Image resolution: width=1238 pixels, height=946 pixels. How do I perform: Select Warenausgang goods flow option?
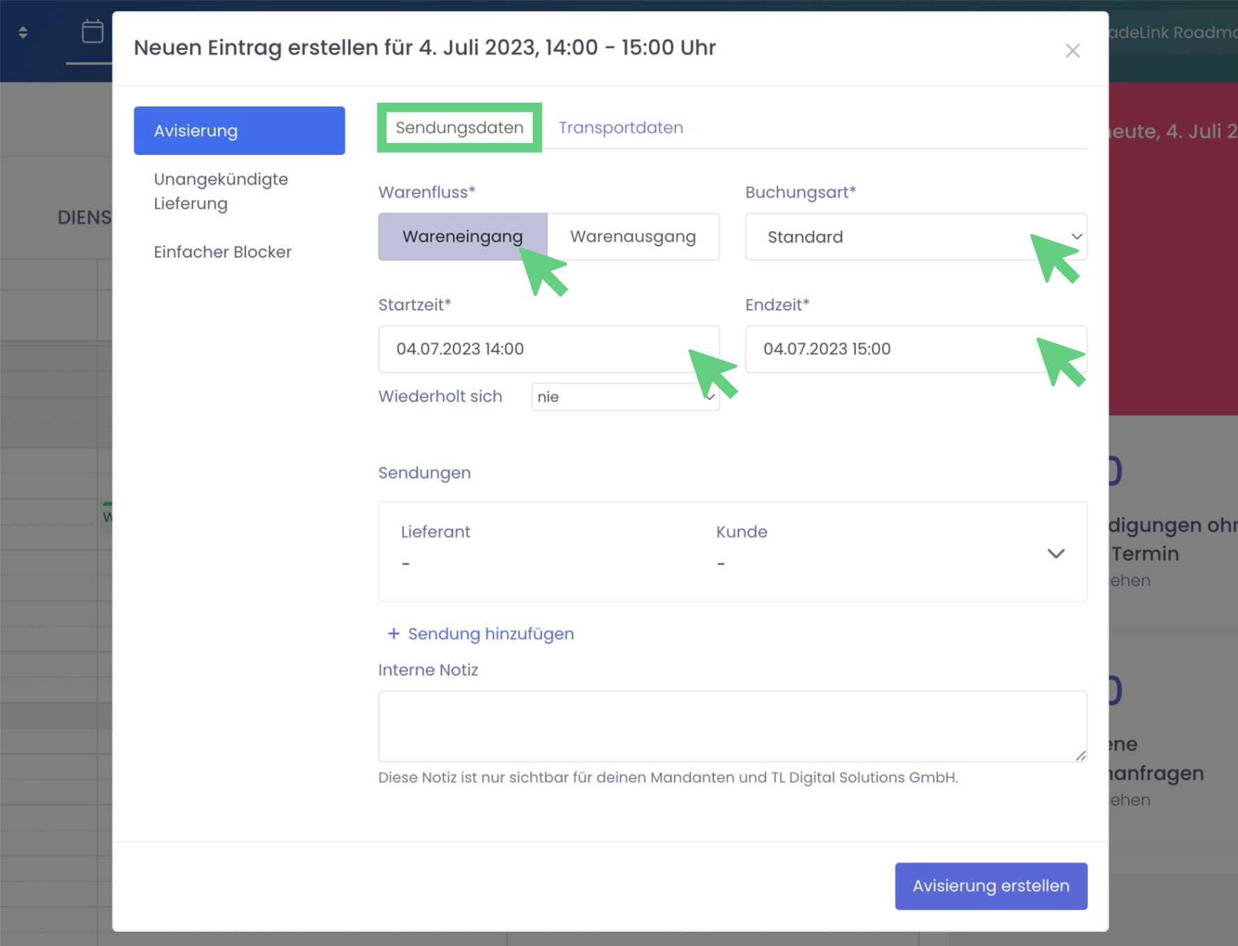tap(632, 237)
